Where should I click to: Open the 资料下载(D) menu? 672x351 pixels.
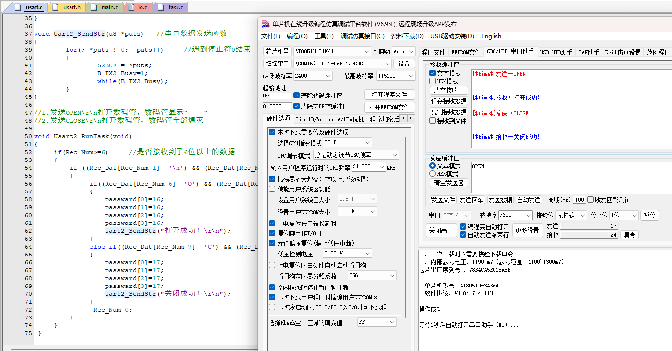pyautogui.click(x=407, y=36)
